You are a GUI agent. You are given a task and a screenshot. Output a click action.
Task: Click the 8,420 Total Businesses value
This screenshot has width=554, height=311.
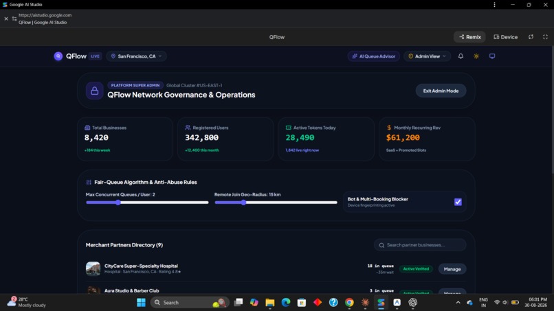[x=96, y=138]
